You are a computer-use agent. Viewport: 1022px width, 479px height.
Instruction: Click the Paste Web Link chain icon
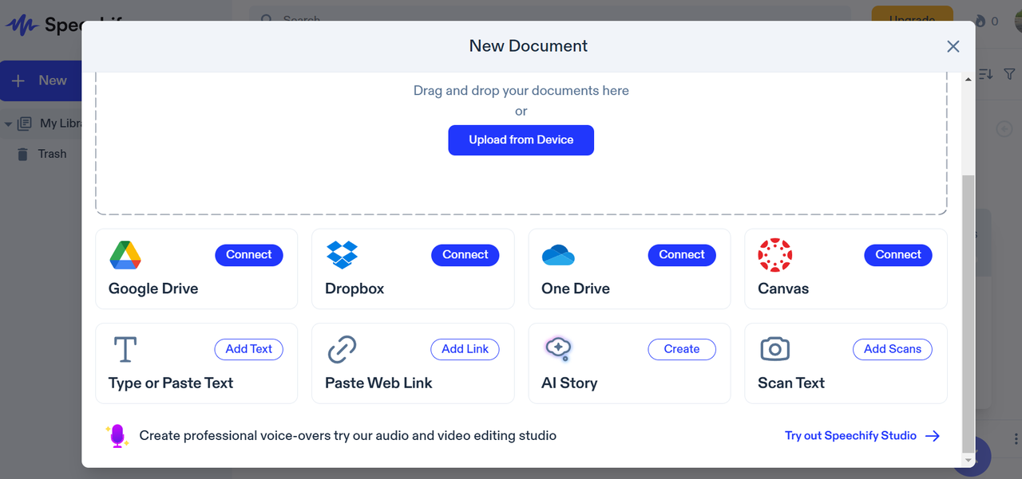tap(342, 349)
